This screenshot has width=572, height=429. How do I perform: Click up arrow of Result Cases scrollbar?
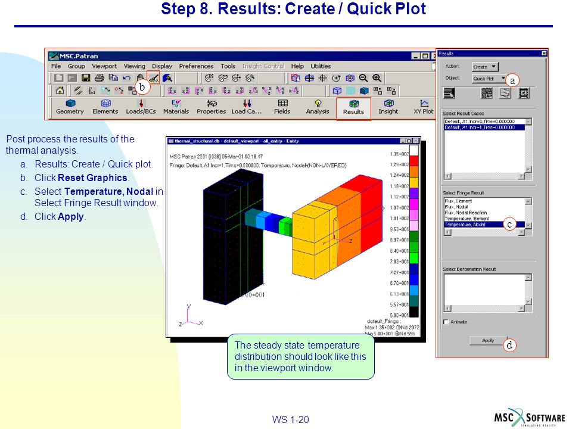(529, 122)
